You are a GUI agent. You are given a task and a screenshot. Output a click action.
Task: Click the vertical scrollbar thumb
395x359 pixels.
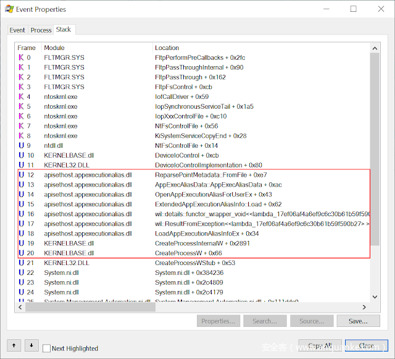point(375,149)
